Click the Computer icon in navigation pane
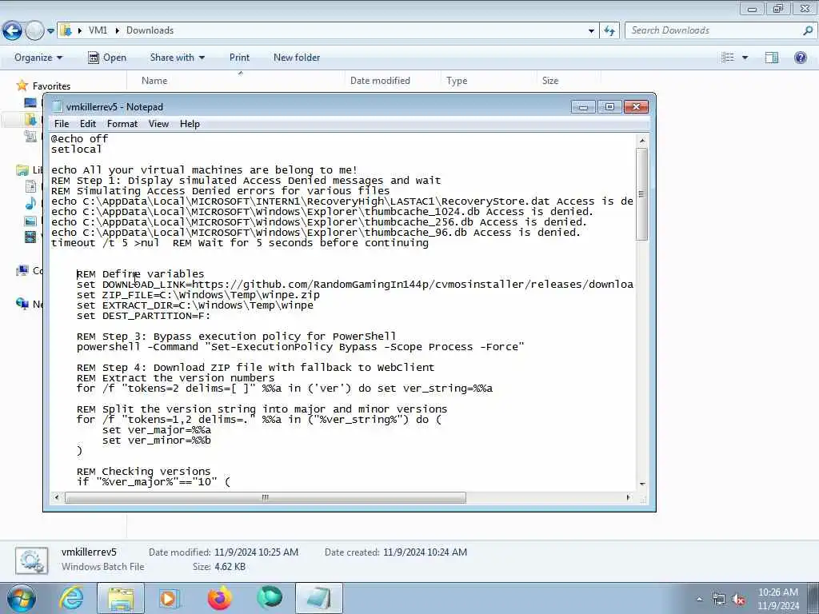This screenshot has height=614, width=819. [x=22, y=270]
